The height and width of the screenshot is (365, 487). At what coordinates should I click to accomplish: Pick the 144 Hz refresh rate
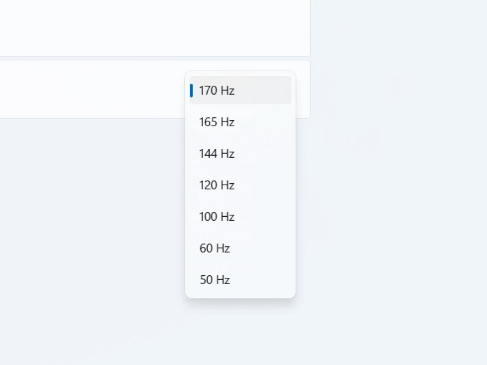pos(240,154)
